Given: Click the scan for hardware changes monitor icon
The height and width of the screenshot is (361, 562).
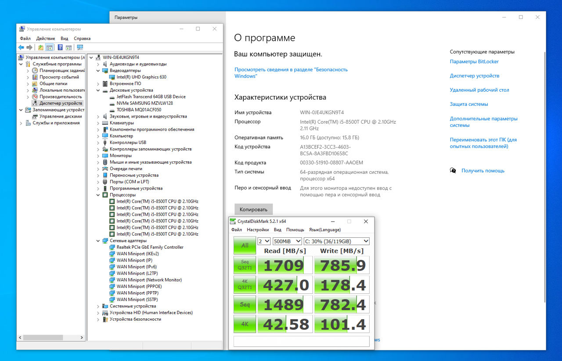Looking at the screenshot, I should tap(80, 47).
